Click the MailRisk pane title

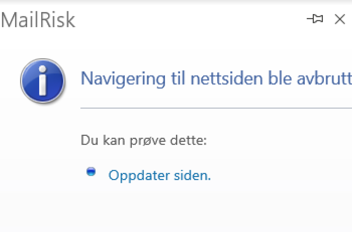point(38,20)
